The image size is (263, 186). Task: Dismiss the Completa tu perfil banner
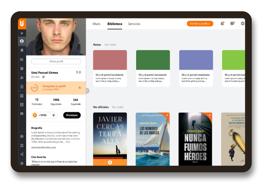[x=80, y=88]
